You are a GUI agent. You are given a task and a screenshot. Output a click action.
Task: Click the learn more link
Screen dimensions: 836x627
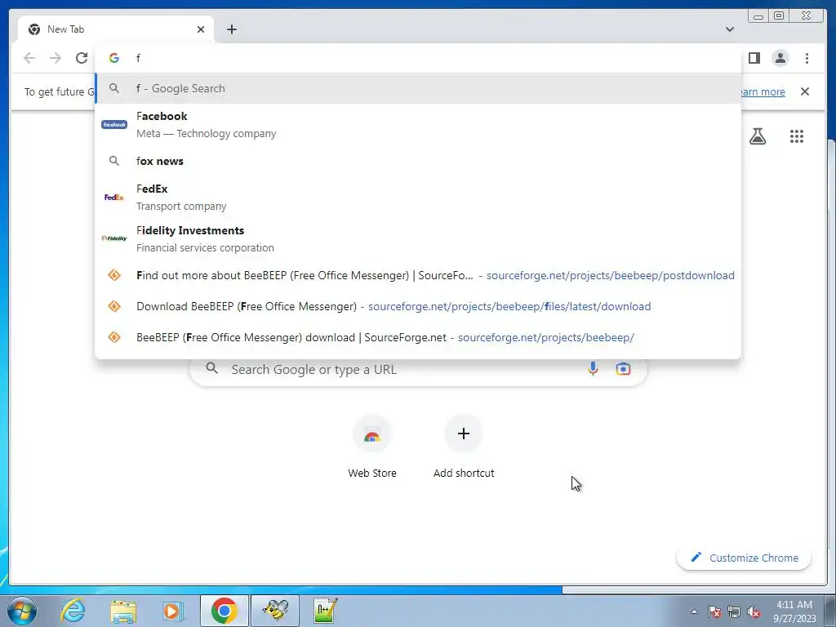pos(763,91)
